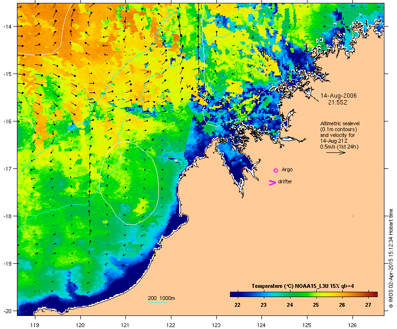Click the cyan line under 200 1000m
This screenshot has height=329, width=397.
pos(157,303)
